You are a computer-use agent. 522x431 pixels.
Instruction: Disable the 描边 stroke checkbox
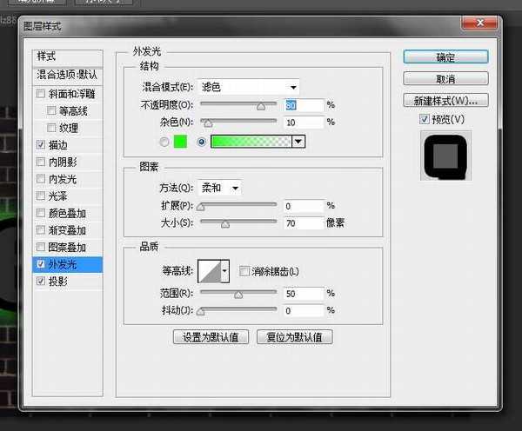(x=41, y=144)
